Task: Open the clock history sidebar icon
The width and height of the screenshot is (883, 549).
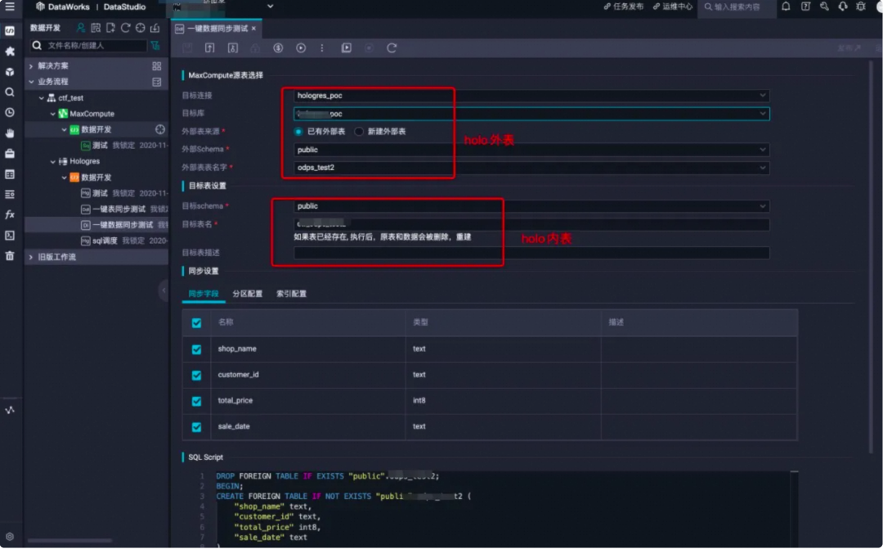Action: pyautogui.click(x=10, y=112)
